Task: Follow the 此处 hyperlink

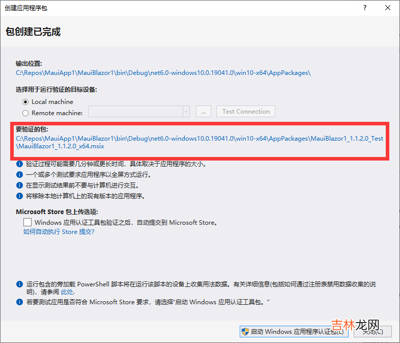Action: click(x=67, y=292)
